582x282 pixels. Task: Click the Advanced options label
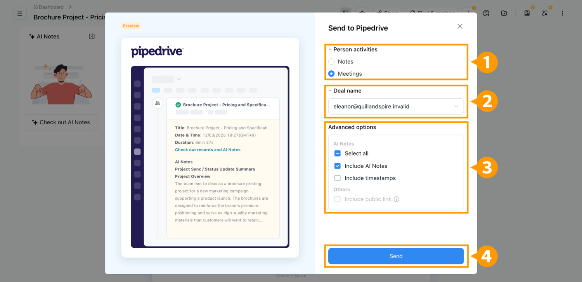click(352, 127)
